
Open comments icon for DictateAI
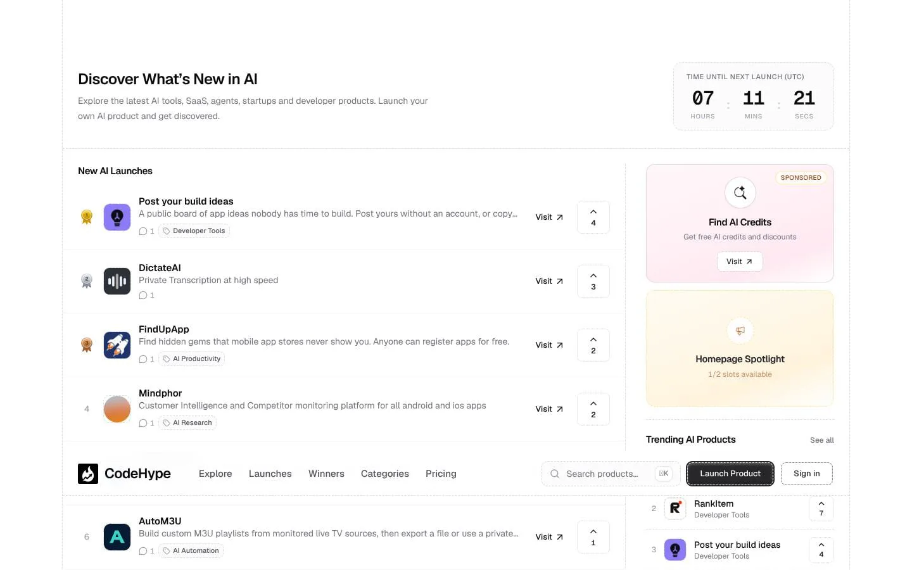click(143, 295)
